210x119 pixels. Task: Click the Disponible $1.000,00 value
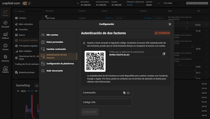coord(85,5)
